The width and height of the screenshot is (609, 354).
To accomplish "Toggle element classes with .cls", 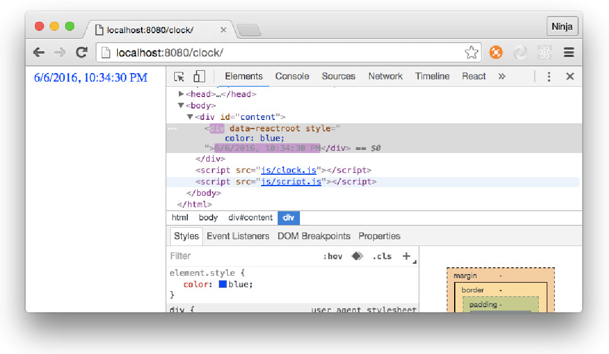I will (382, 256).
